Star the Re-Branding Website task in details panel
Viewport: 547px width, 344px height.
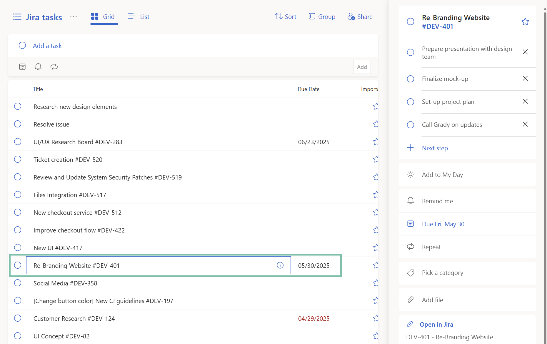[525, 22]
